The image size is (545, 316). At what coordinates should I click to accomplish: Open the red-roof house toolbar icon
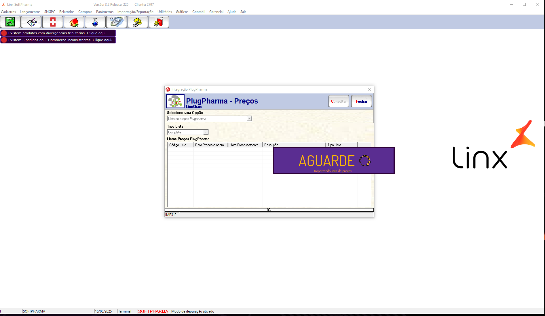[74, 22]
